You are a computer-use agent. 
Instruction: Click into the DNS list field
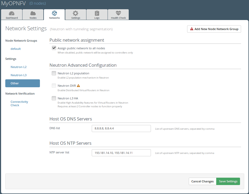[x=121, y=129]
